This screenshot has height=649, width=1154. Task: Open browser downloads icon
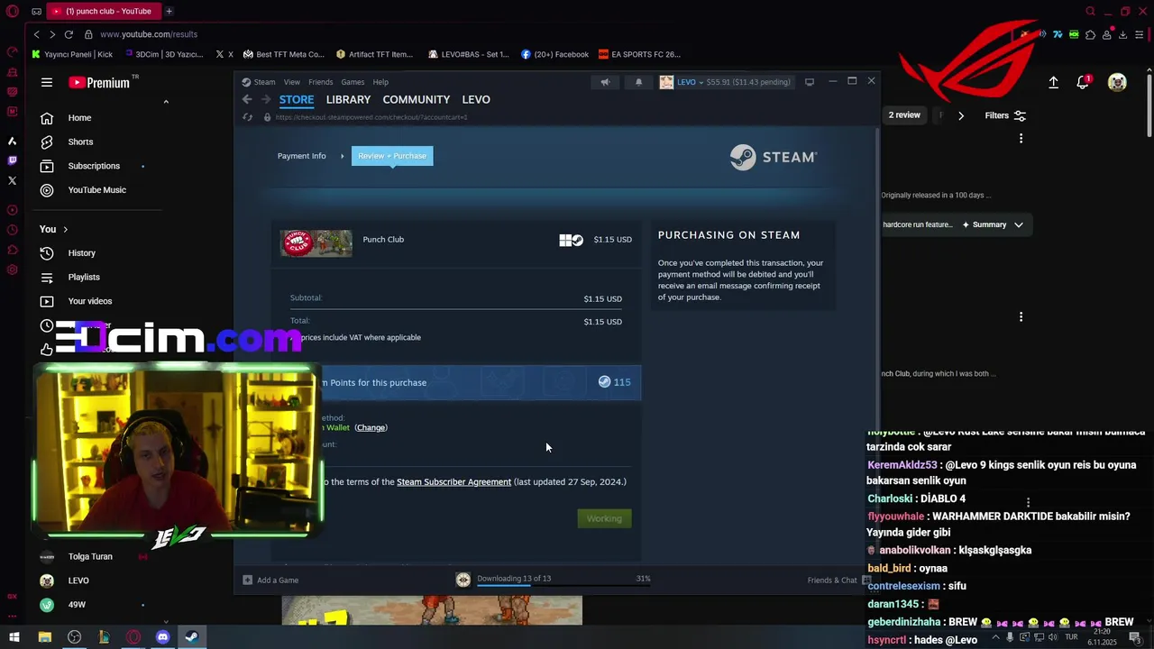click(x=1122, y=34)
